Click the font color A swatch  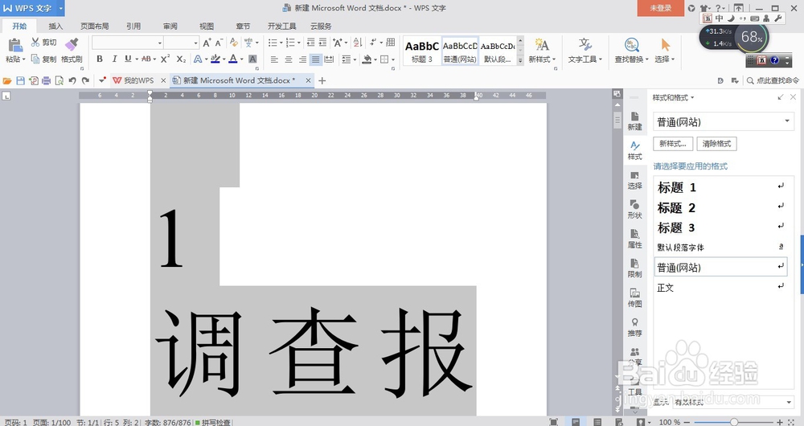(x=233, y=59)
